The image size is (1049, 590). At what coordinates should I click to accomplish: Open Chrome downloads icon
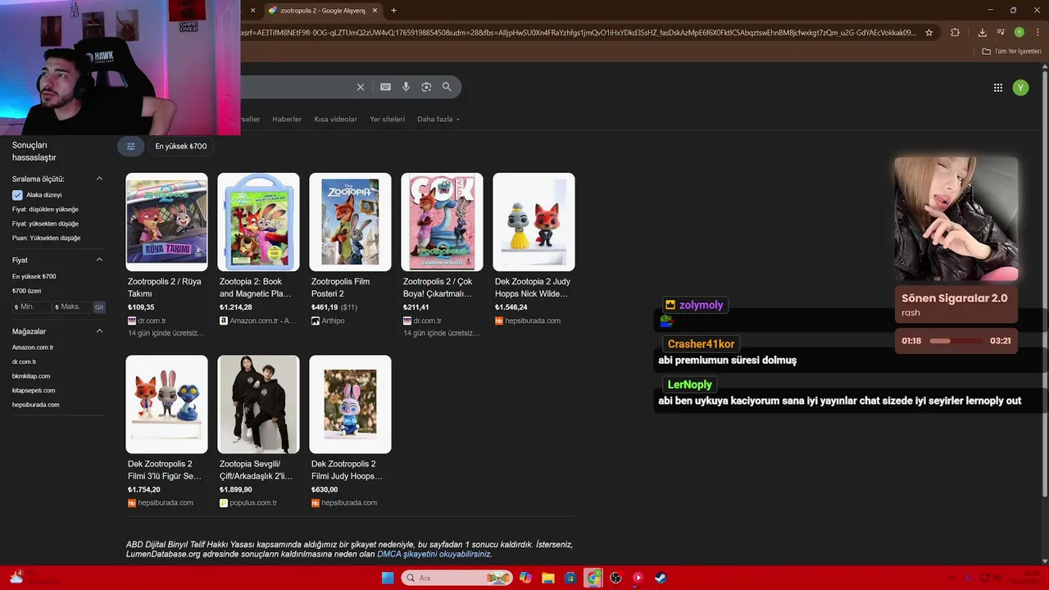(982, 33)
